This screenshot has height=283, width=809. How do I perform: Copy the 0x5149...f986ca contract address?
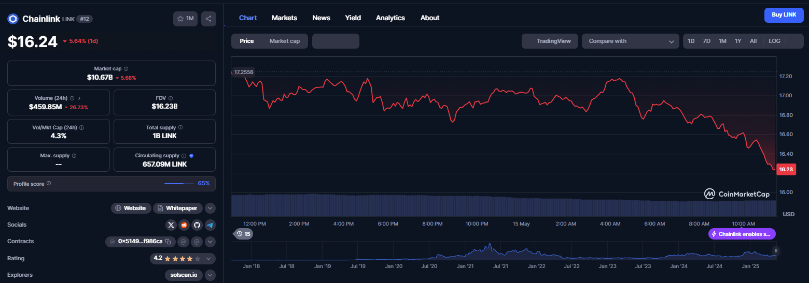pyautogui.click(x=168, y=242)
